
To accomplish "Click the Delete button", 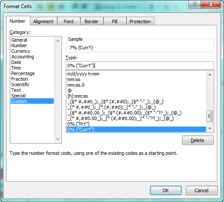I will coord(198,140).
